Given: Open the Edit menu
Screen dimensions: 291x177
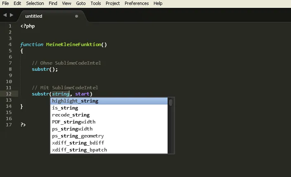Looking at the screenshot, I should [x=17, y=3].
